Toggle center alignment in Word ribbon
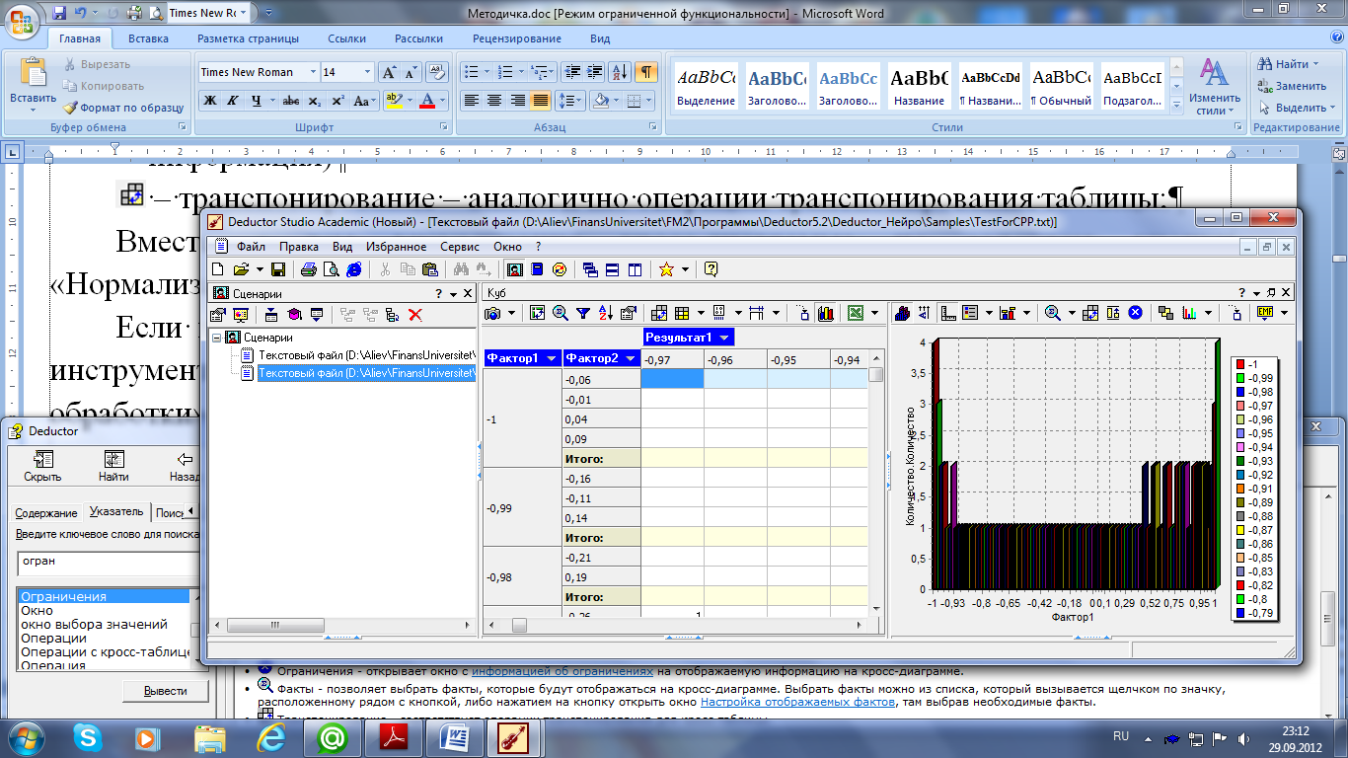Screen dimensions: 1348x758 [494, 101]
